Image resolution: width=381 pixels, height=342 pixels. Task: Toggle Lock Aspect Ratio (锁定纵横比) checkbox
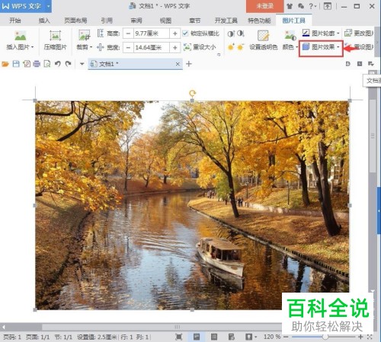coord(185,33)
